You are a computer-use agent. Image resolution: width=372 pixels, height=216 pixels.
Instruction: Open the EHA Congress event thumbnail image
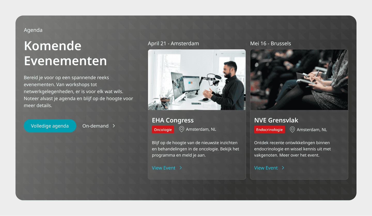point(197,80)
